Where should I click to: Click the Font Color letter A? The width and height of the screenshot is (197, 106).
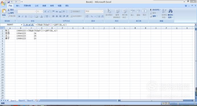coord(42,17)
